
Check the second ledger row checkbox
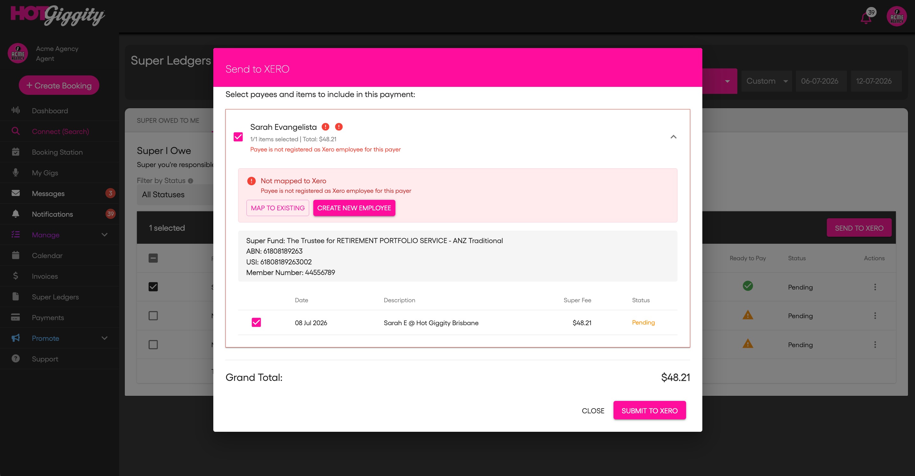153,316
